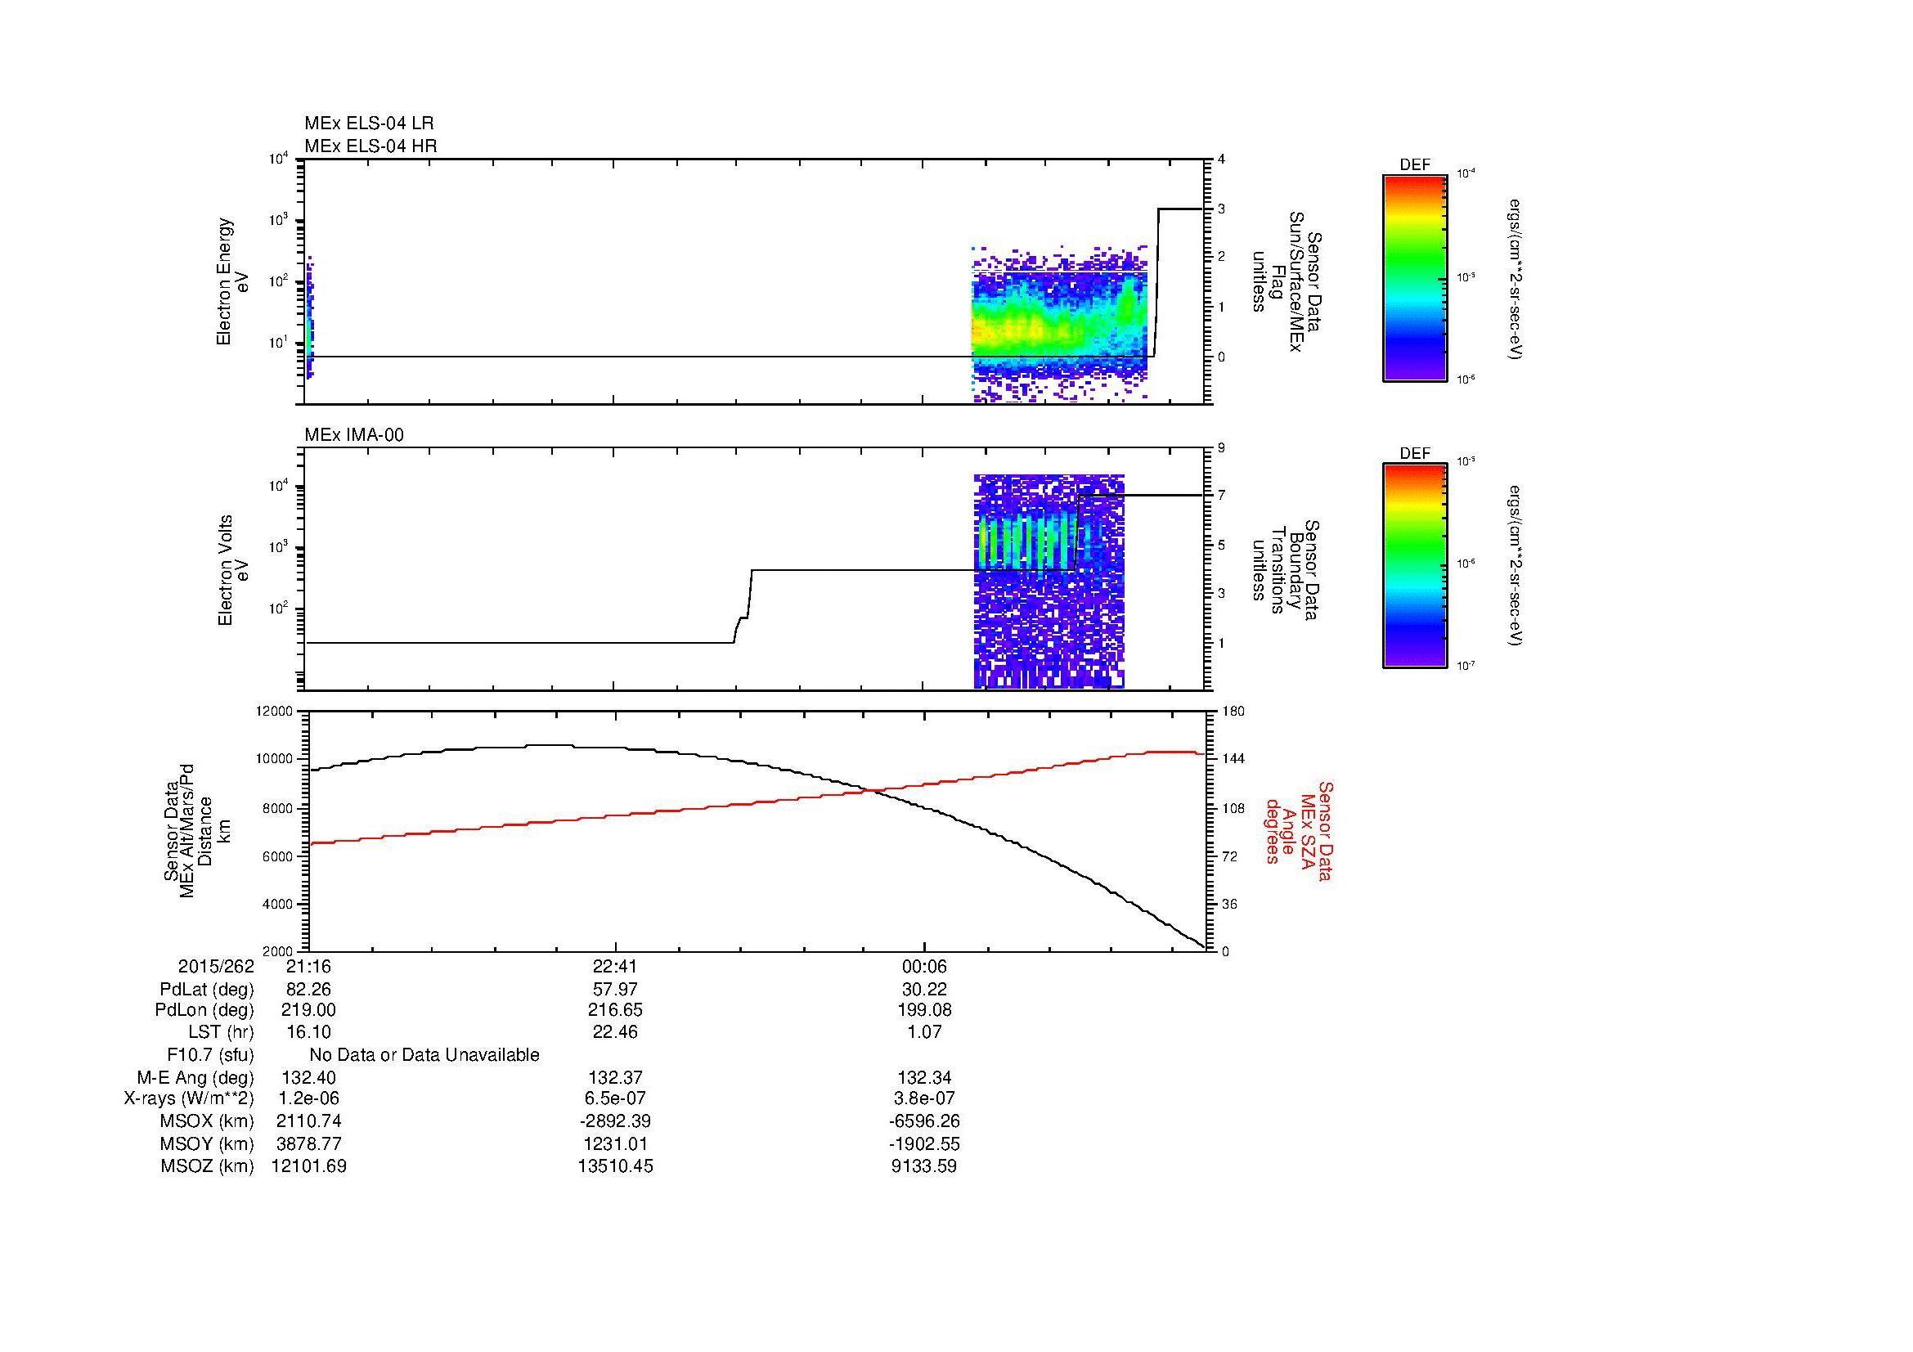
Task: Click the M-E Ang value '132.37'
Action: pyautogui.click(x=615, y=1077)
